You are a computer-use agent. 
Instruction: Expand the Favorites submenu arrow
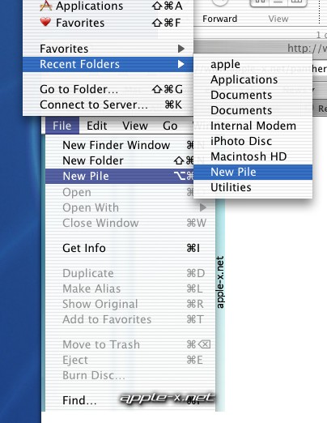tap(181, 49)
